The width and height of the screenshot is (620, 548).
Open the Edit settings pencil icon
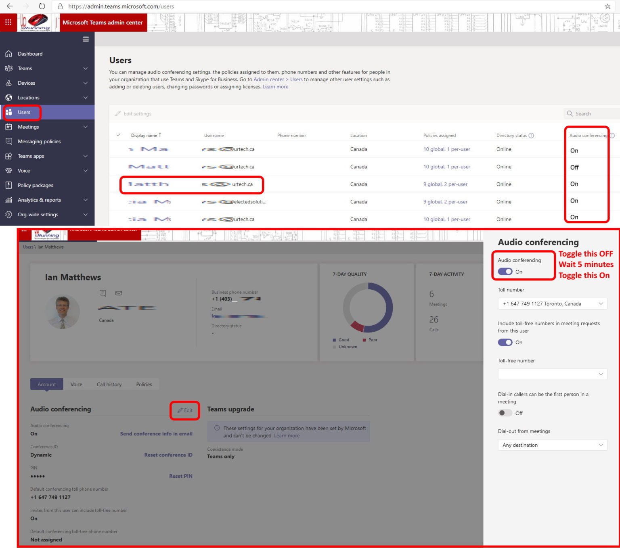click(x=117, y=113)
